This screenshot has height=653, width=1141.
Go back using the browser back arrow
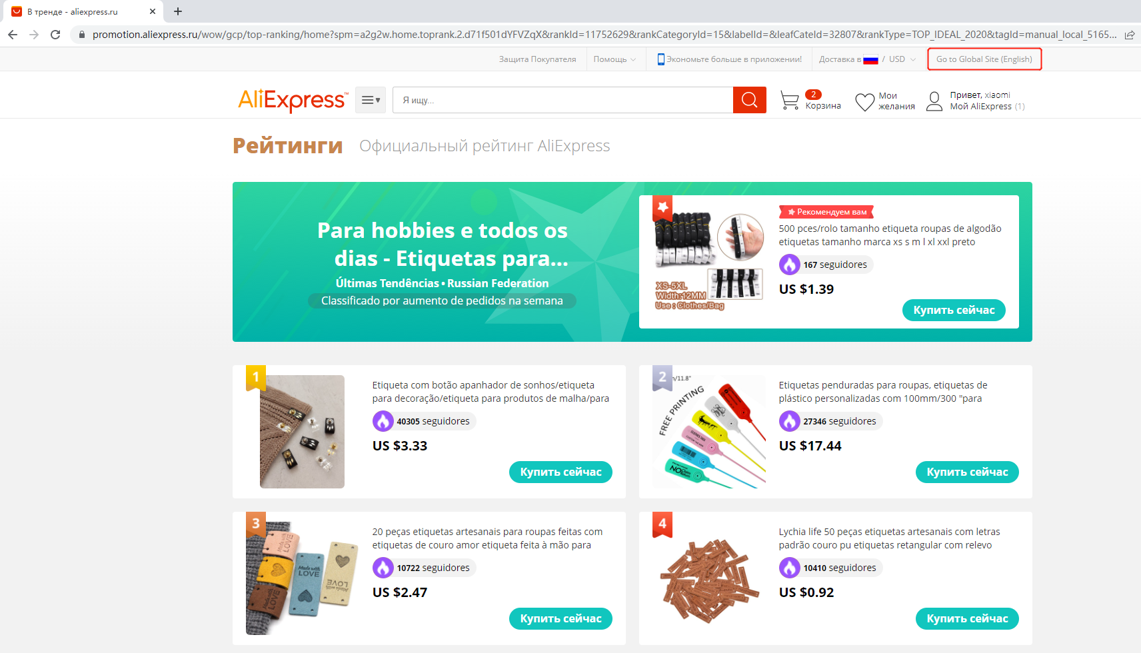pos(13,35)
